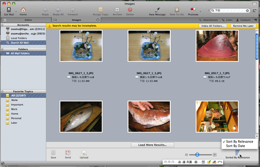Choose Sort By Date option
Screen dimensions: 260x167
pos(240,146)
